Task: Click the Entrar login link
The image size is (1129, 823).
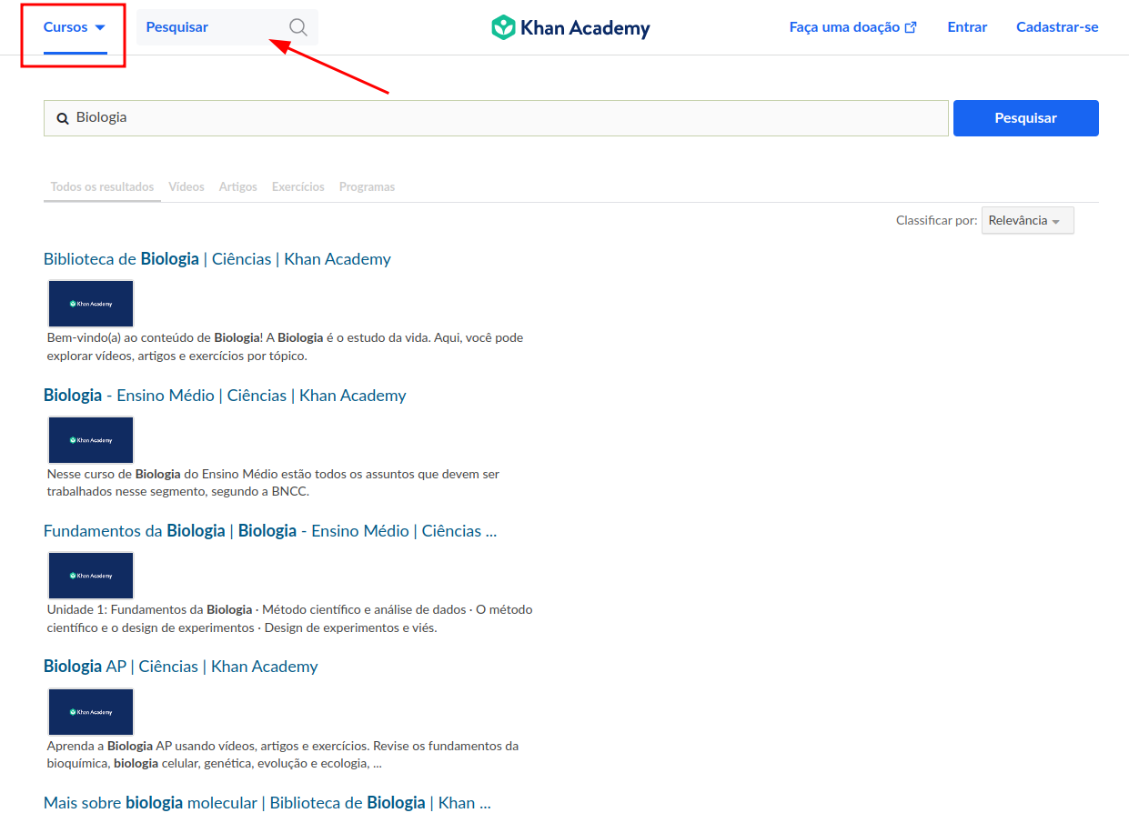Action: tap(967, 27)
